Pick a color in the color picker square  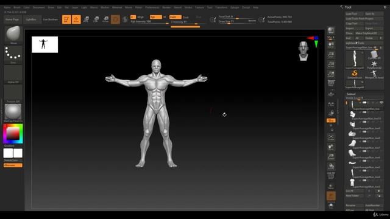point(13,134)
